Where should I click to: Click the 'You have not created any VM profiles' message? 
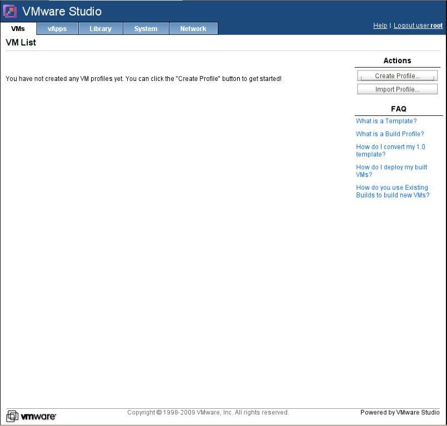[143, 79]
